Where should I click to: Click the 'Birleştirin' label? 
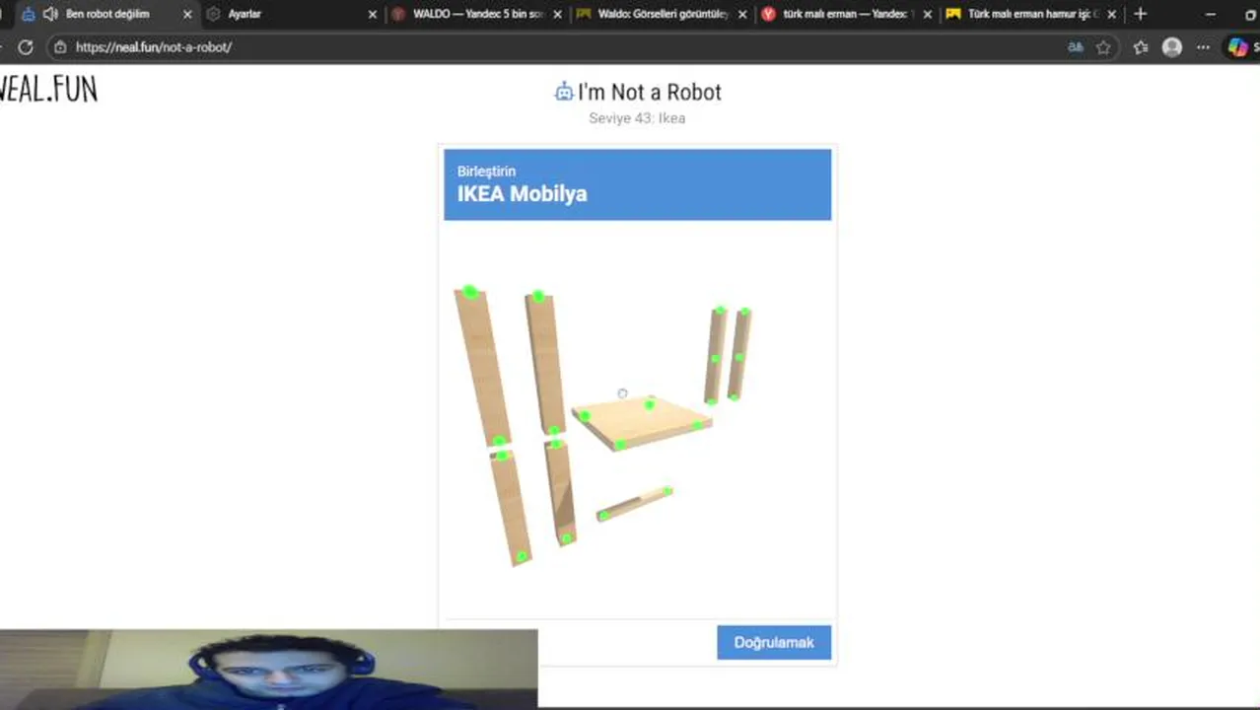click(x=486, y=171)
